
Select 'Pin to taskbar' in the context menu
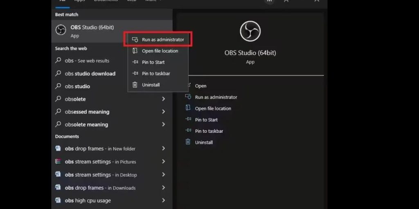pyautogui.click(x=155, y=73)
